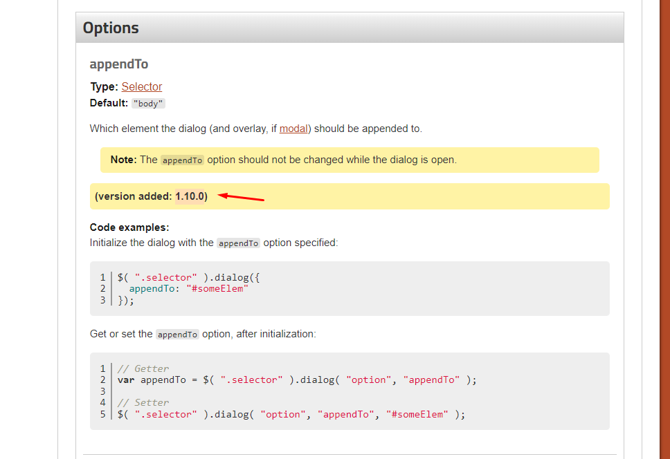Click the Note about appendTo option box

pos(350,160)
